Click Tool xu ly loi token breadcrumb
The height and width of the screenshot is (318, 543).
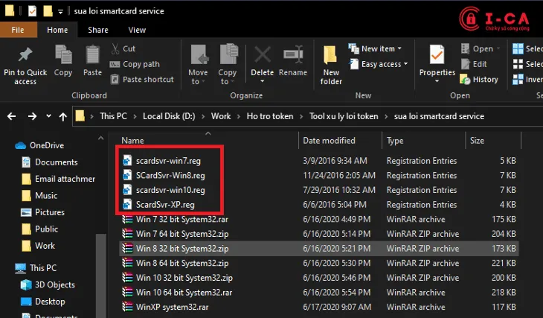(344, 116)
